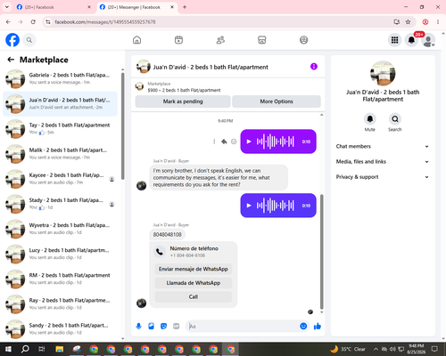The height and width of the screenshot is (356, 446).
Task: Click browser address bar URL
Action: click(105, 22)
